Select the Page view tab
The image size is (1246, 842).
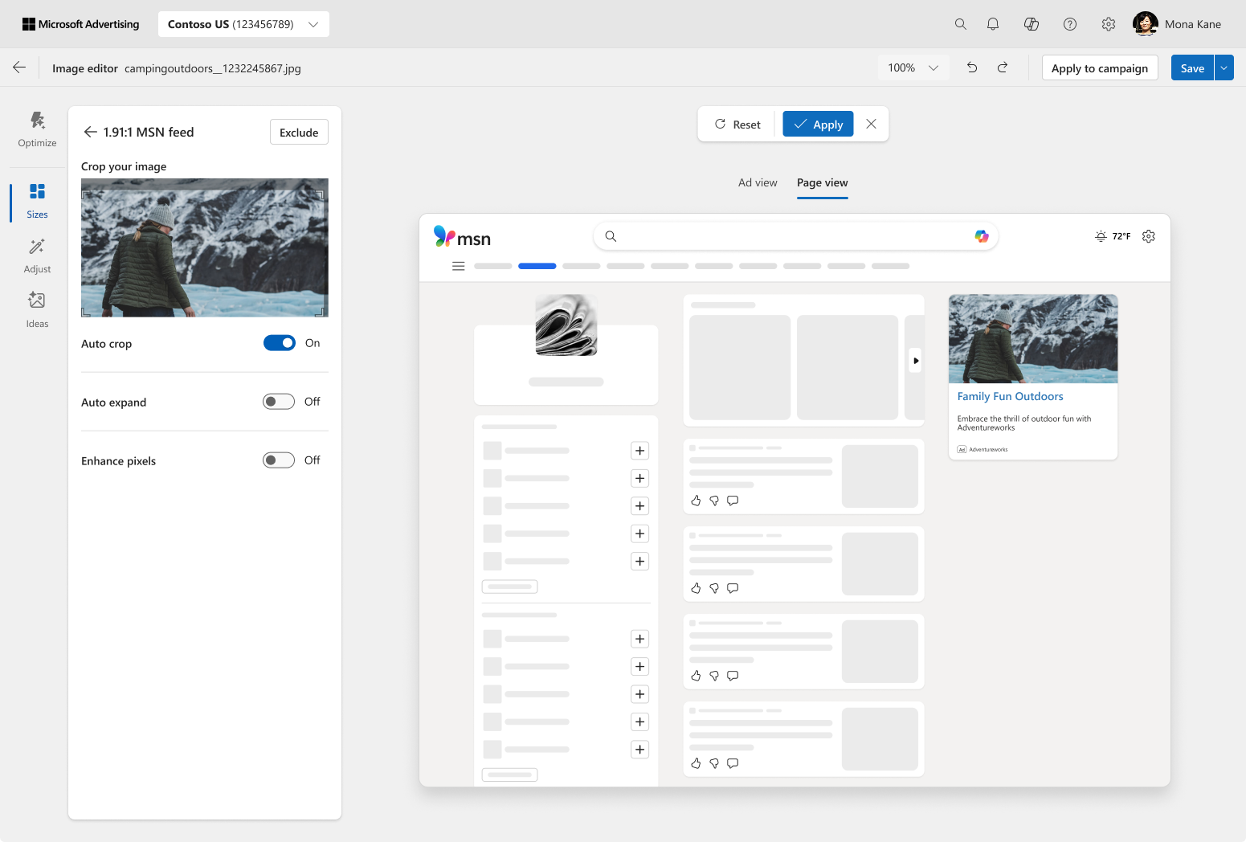click(x=823, y=182)
